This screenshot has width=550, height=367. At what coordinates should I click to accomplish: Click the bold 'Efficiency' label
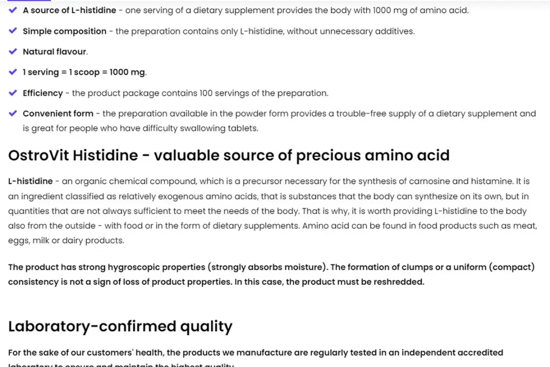tap(43, 93)
